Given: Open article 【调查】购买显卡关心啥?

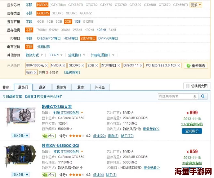Looking at the screenshot, I should coord(43,97).
